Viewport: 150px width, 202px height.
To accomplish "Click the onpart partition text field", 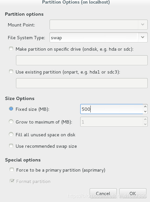I will pos(82,83).
